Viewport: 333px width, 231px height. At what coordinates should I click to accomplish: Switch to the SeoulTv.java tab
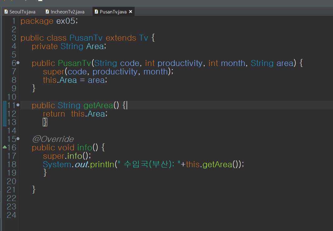[20, 12]
